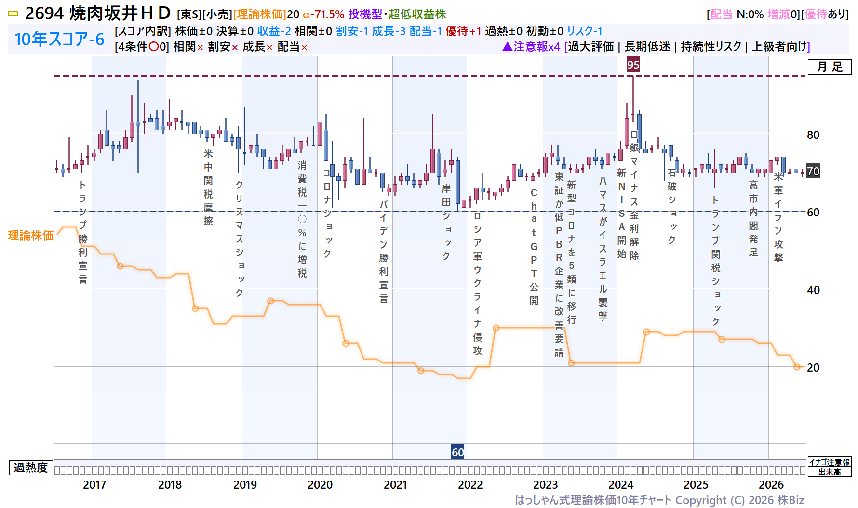Click the current price 70 label
Viewport: 858px width, 508px height.
[x=813, y=171]
